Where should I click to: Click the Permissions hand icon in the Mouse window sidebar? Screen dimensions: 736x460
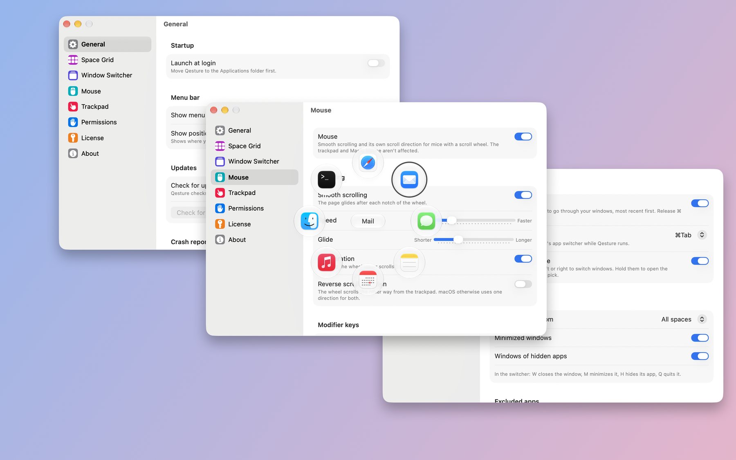(220, 209)
